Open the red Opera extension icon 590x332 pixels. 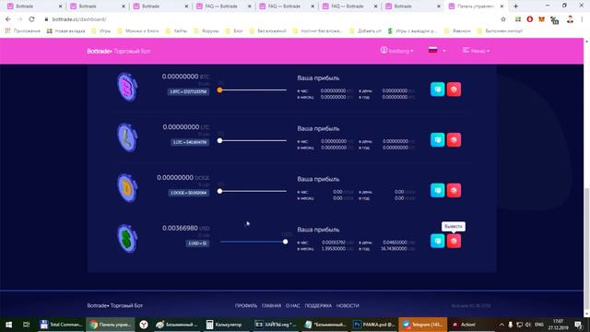click(x=529, y=19)
